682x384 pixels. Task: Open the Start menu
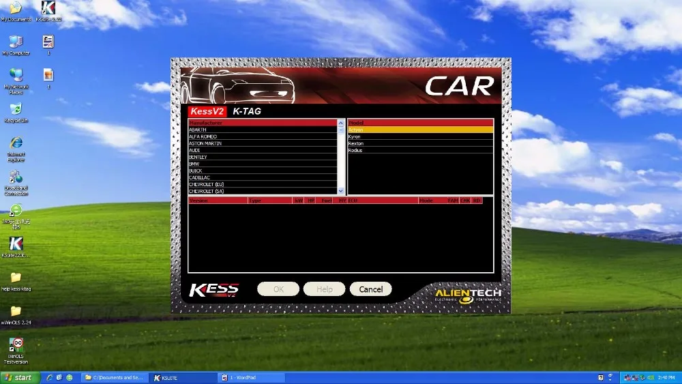coord(18,377)
